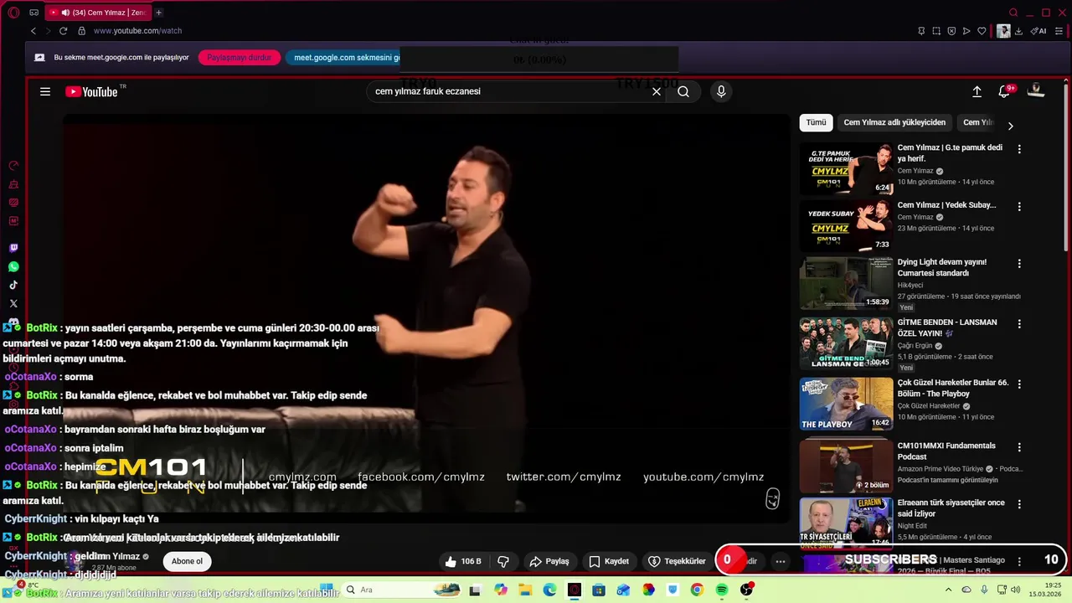Open X (Twitter) in Opera sidebar
Screen dimensions: 1072x603
click(x=13, y=303)
